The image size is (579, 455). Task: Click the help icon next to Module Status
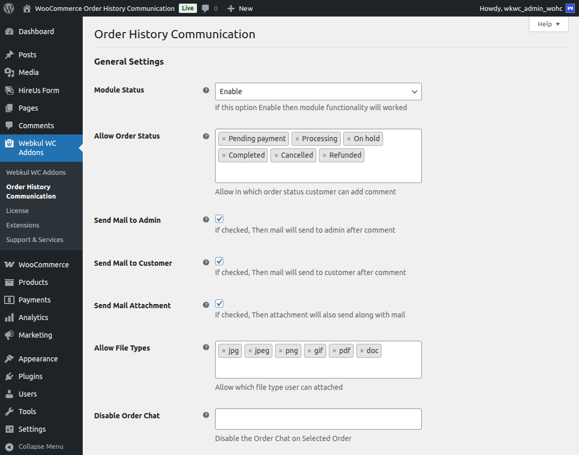click(206, 90)
